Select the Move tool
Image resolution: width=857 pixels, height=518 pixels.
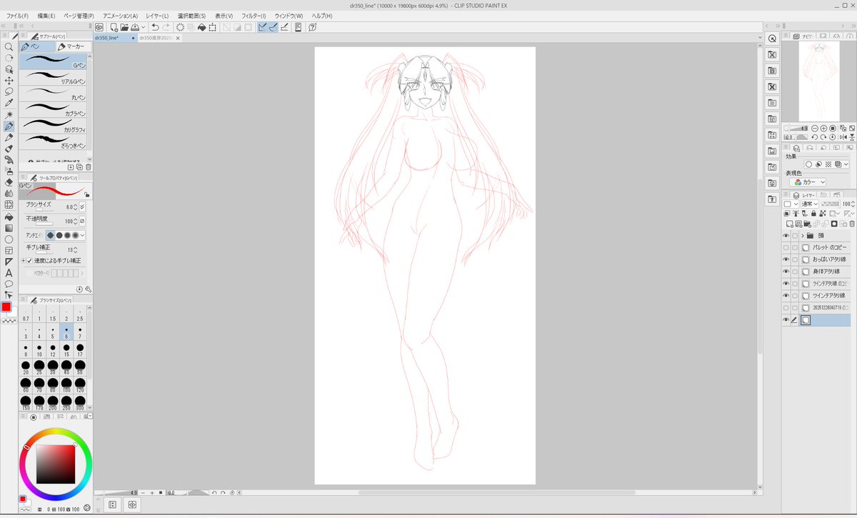(x=9, y=81)
